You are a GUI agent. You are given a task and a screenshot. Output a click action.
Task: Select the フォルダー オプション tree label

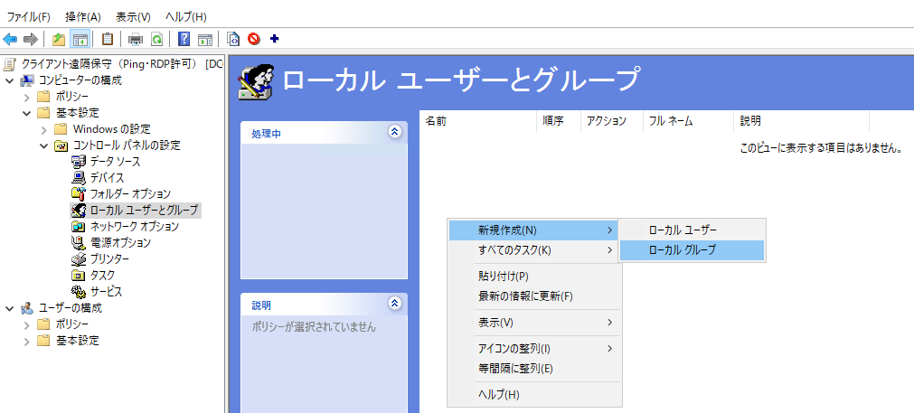[x=130, y=193]
